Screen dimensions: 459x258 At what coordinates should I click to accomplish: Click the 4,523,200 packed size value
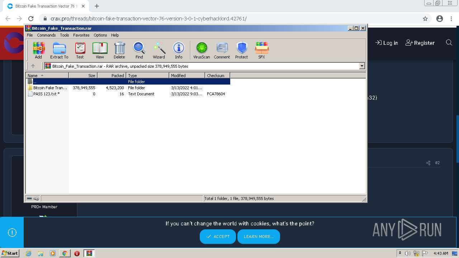(x=115, y=88)
